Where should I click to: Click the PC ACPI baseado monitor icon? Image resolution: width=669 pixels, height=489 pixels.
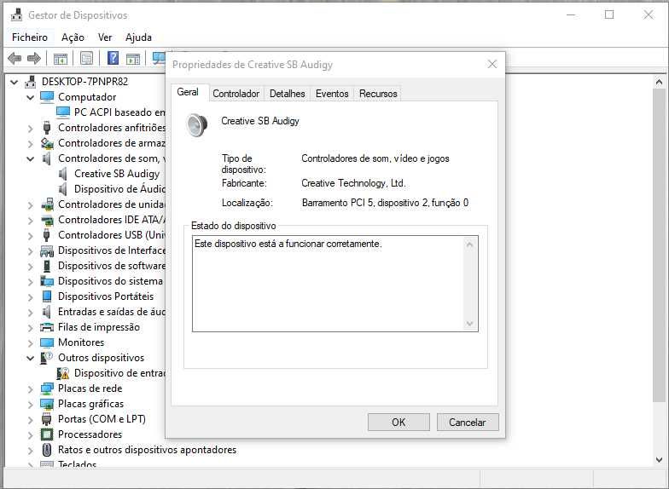[63, 112]
